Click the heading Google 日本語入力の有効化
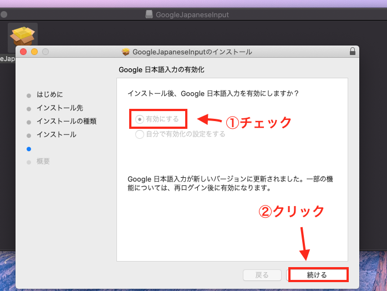The width and height of the screenshot is (387, 291). click(x=161, y=70)
